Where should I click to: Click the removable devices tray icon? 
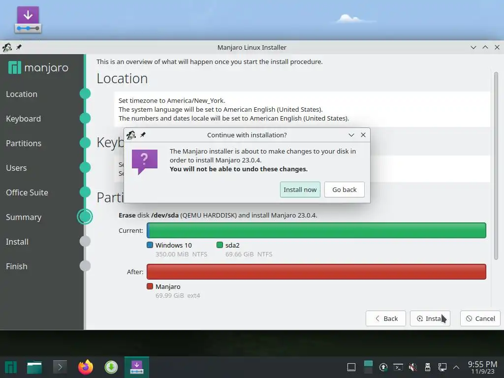click(428, 367)
